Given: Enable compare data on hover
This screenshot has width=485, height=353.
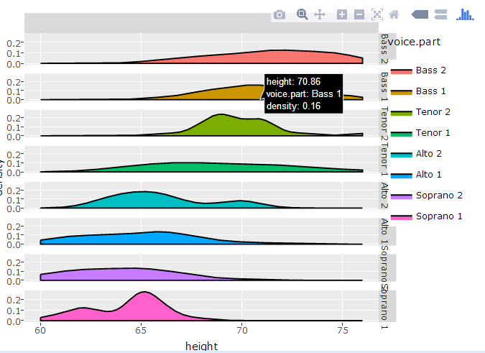Looking at the screenshot, I should tap(441, 14).
